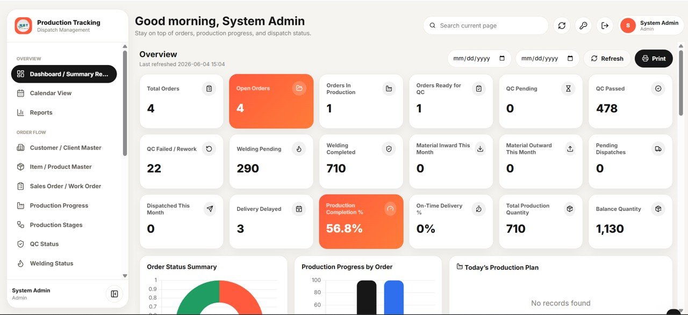Viewport: 688px width, 315px height.
Task: Click the Delivery Delayed card value 3
Action: coord(240,229)
